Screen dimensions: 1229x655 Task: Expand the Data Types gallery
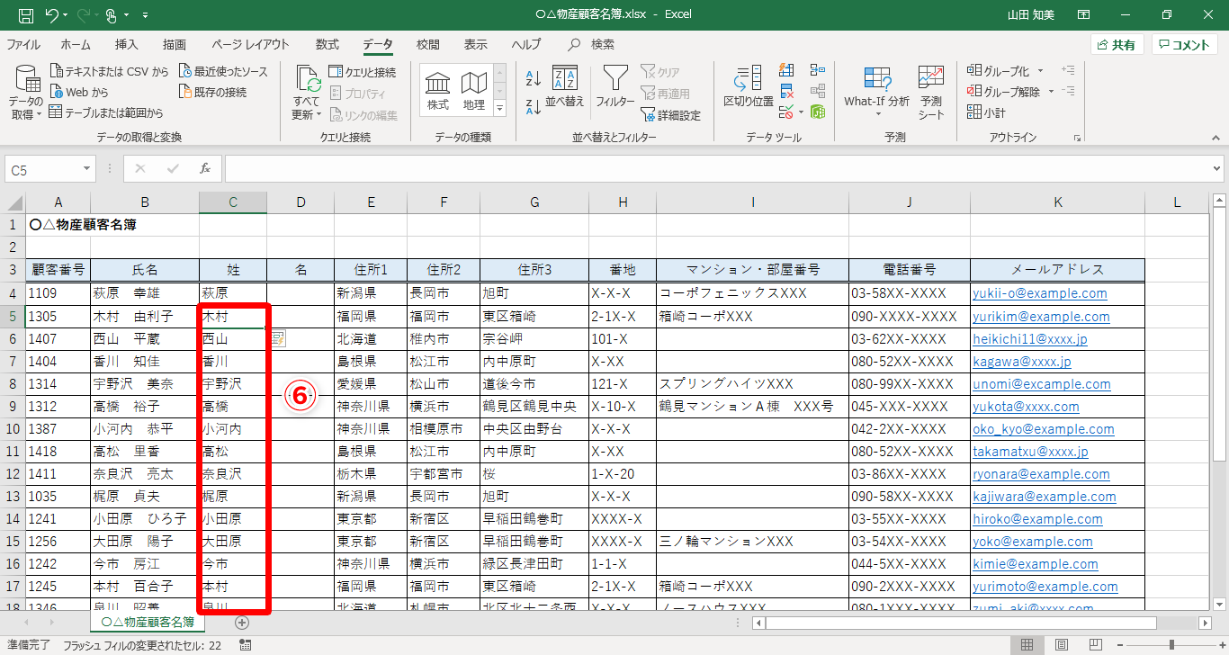(x=500, y=108)
